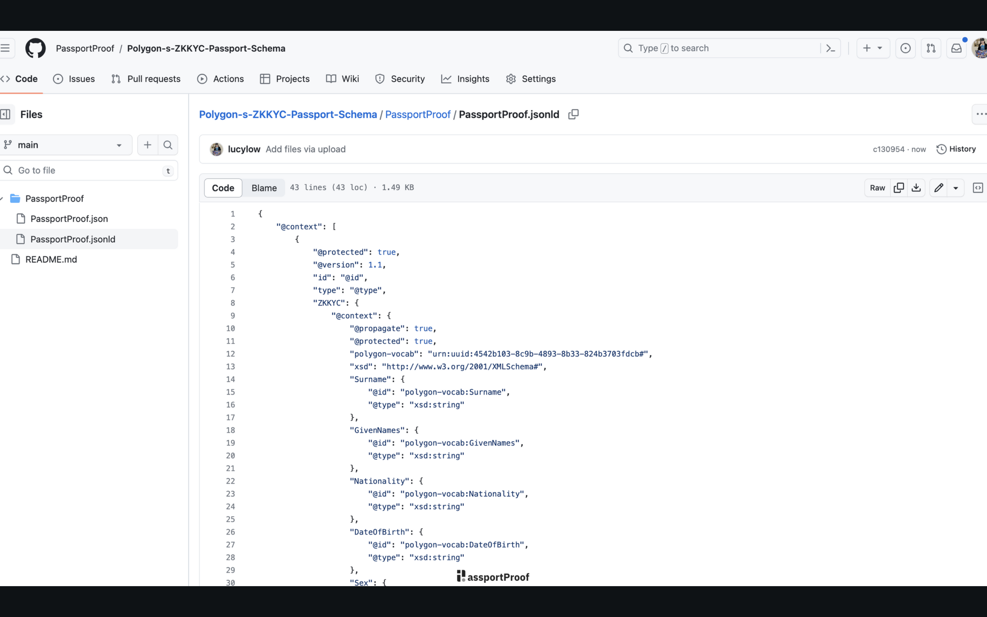Open the notifications inbox icon
This screenshot has width=987, height=617.
[x=956, y=48]
